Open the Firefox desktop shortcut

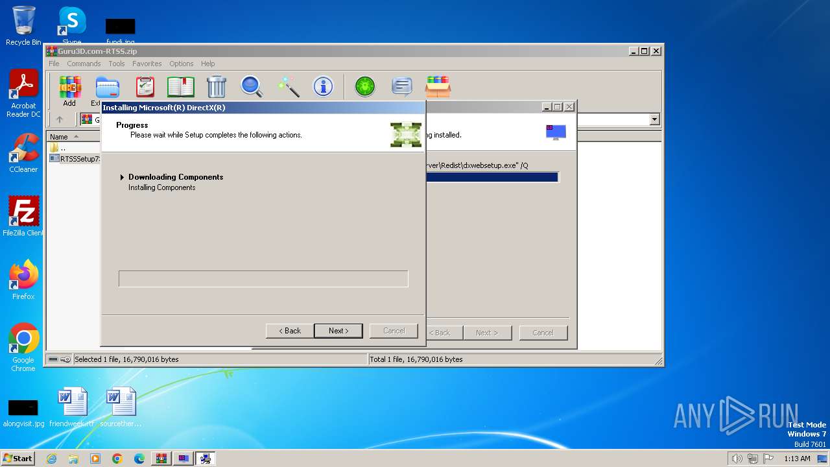(x=23, y=280)
